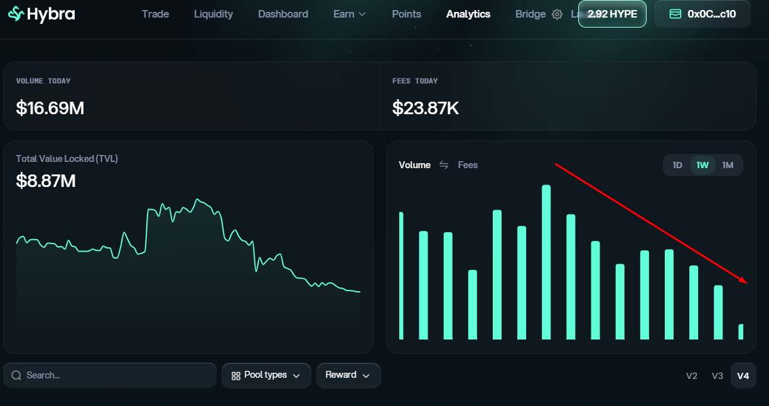Click the tallest bar in Volume chart
Image resolution: width=769 pixels, height=406 pixels.
coord(546,262)
